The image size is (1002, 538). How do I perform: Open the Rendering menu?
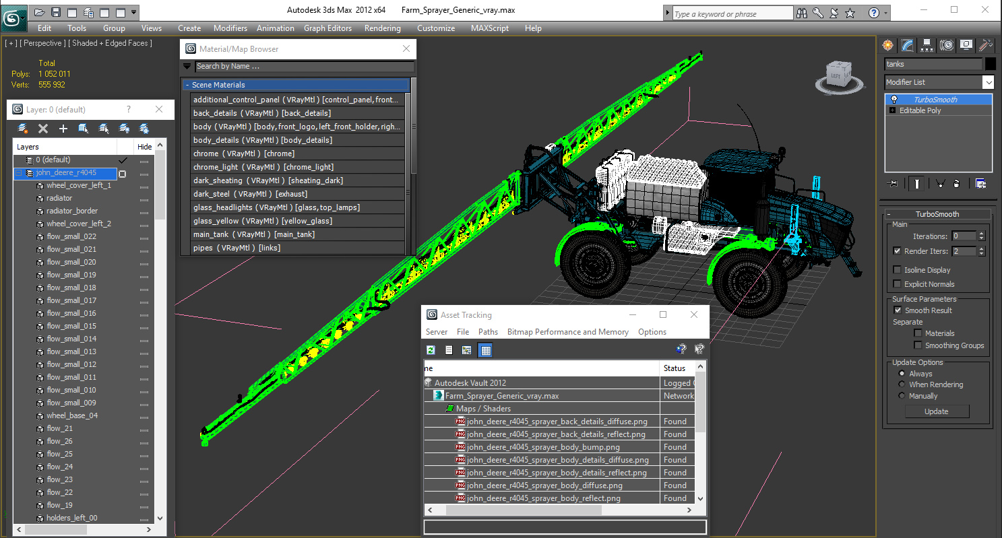[383, 28]
